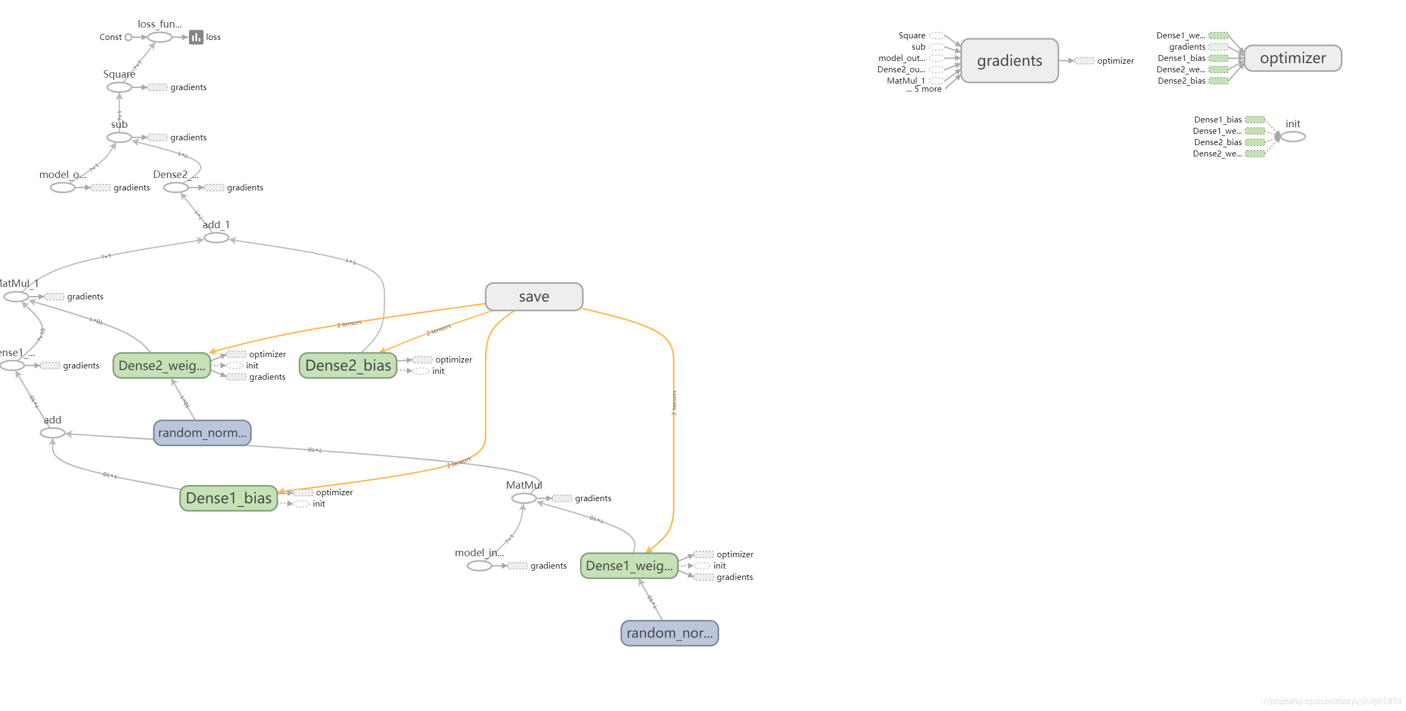Screen dimensions: 1406x711
Task: Click optimizer annotation of Dense2_bias
Action: (x=443, y=360)
